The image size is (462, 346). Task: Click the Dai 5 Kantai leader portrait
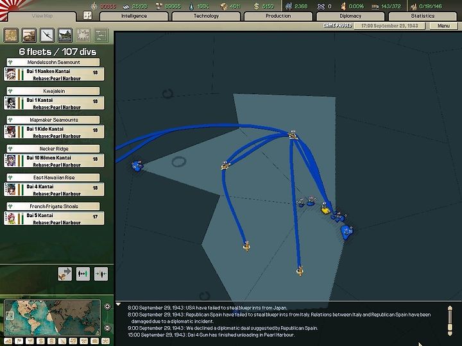[11, 218]
